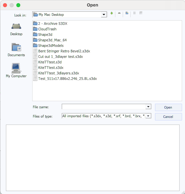Open the File name history dropdown
Image resolution: width=185 pixels, height=194 pixels.
(148, 107)
